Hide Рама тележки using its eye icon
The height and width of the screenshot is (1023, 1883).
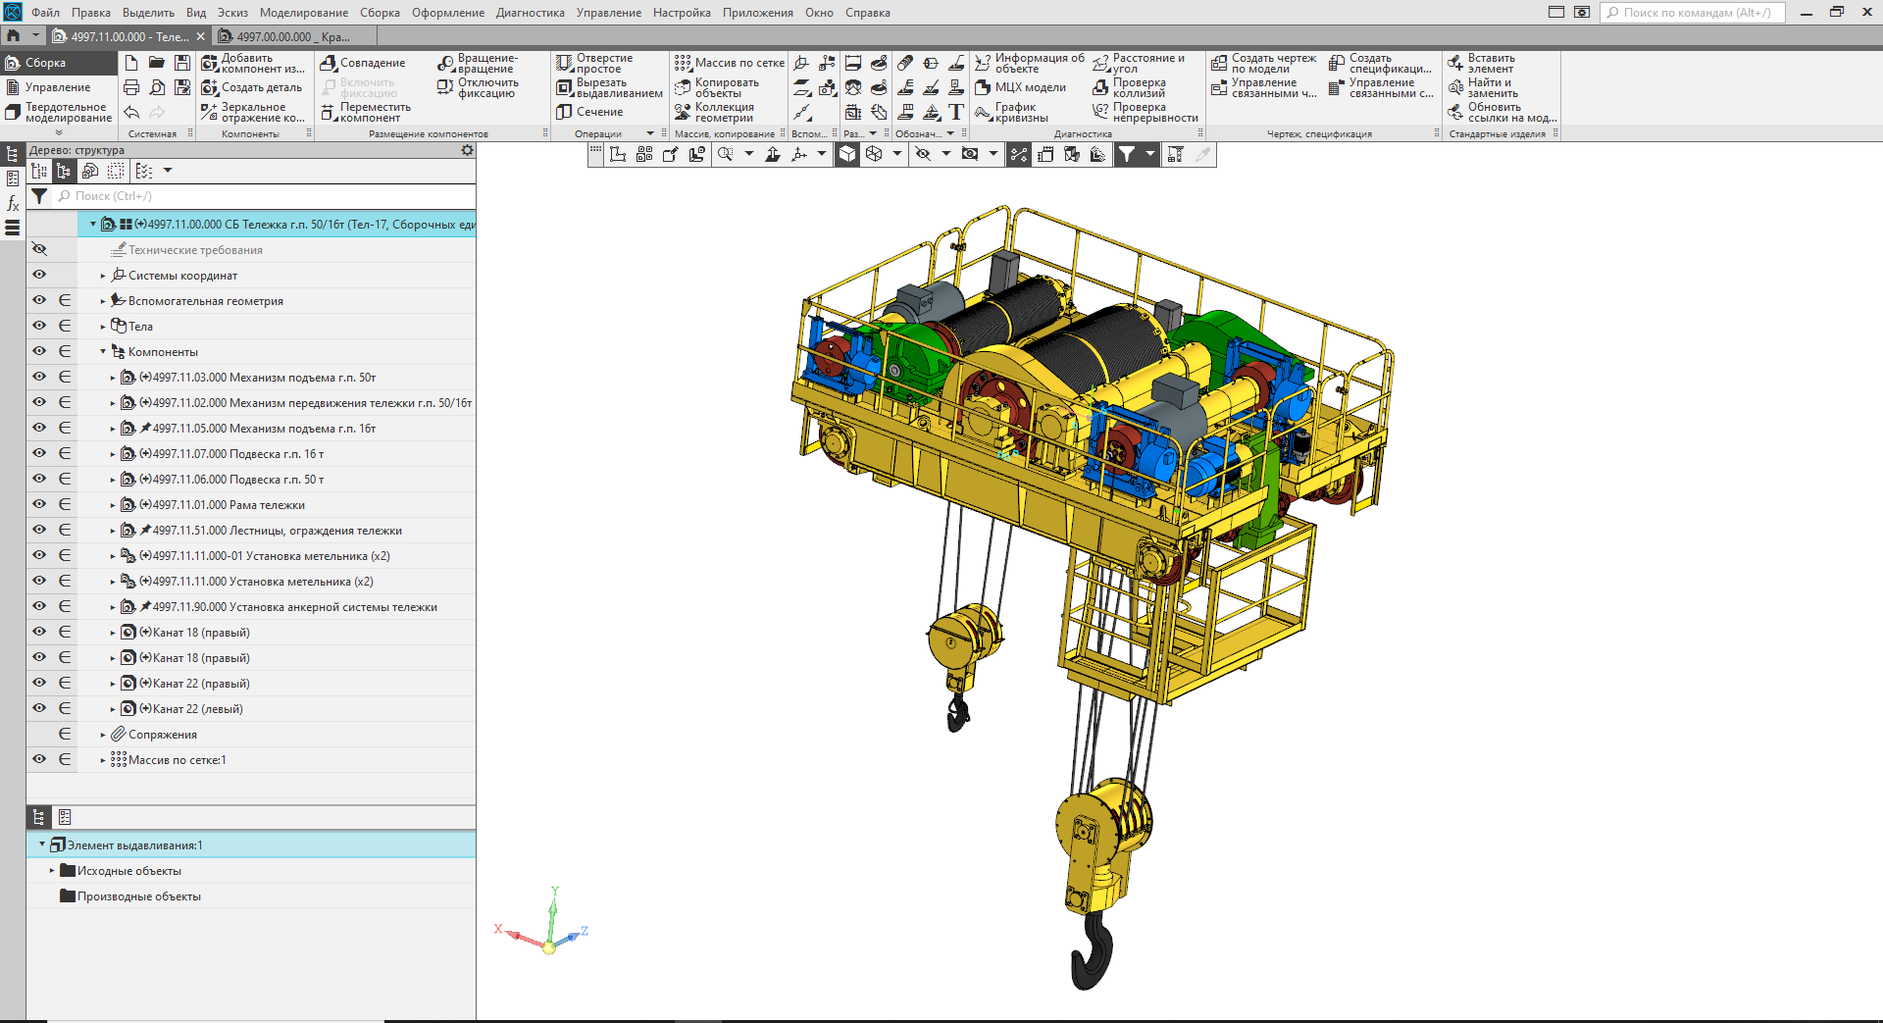[x=39, y=504]
